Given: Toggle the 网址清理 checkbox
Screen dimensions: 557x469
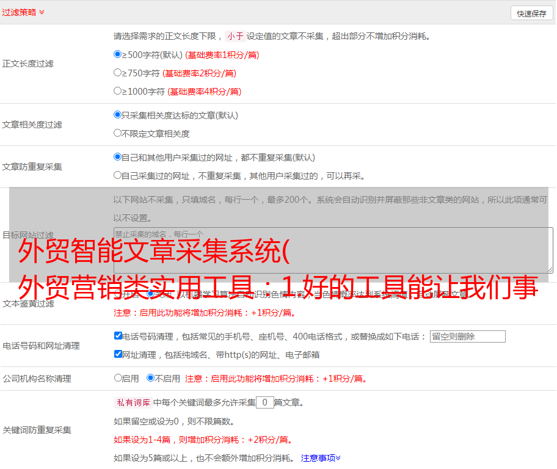Looking at the screenshot, I should pos(118,354).
